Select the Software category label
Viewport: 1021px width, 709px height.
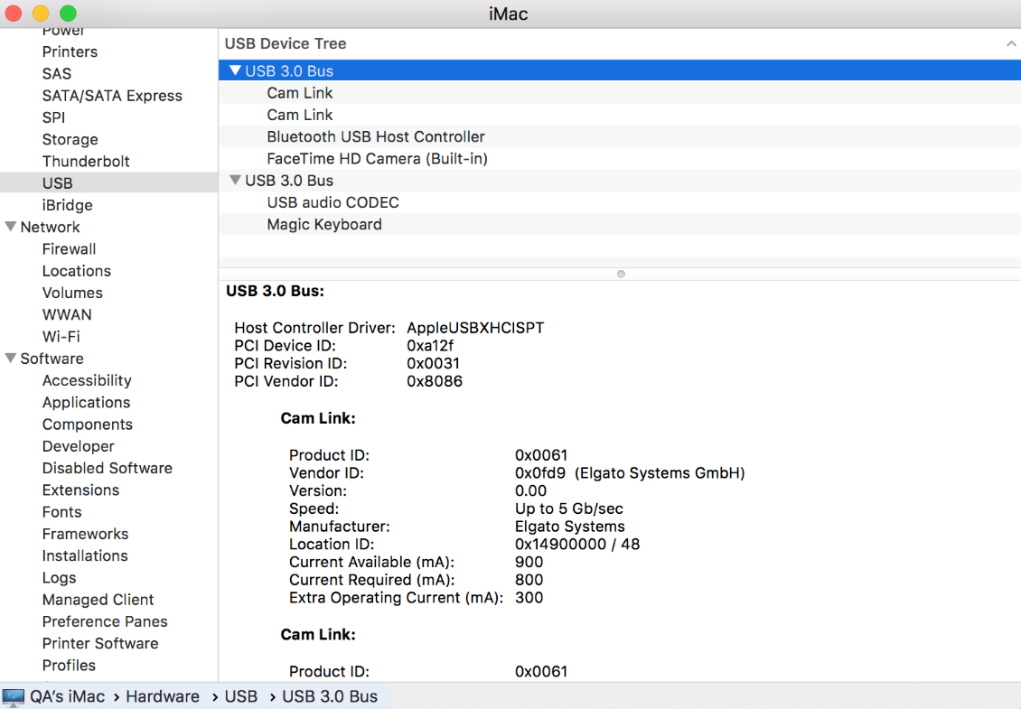(52, 359)
